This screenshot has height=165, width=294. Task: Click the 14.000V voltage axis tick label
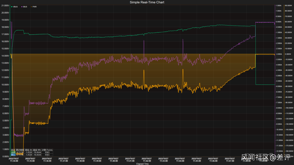point(5,56)
